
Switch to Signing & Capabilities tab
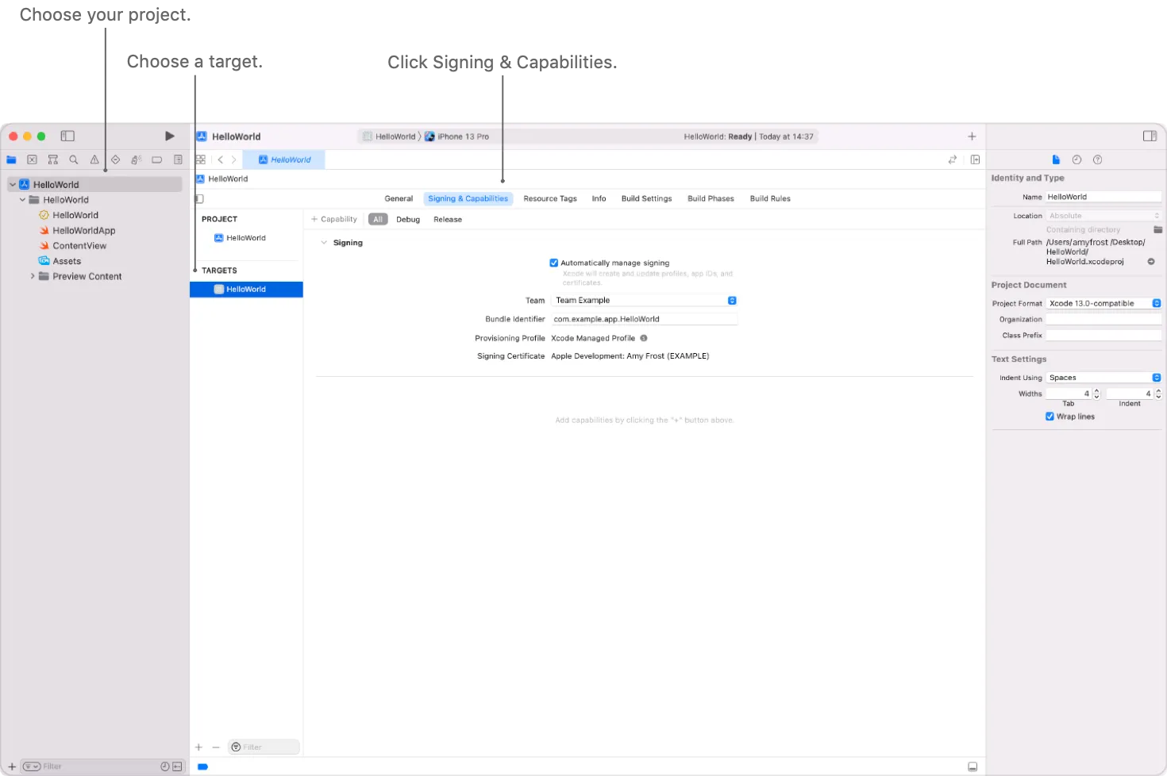pos(468,198)
